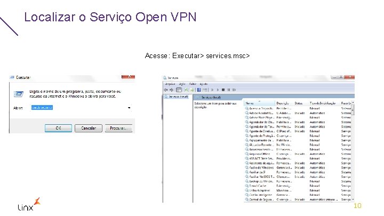Sort by the Status column header

[301, 103]
